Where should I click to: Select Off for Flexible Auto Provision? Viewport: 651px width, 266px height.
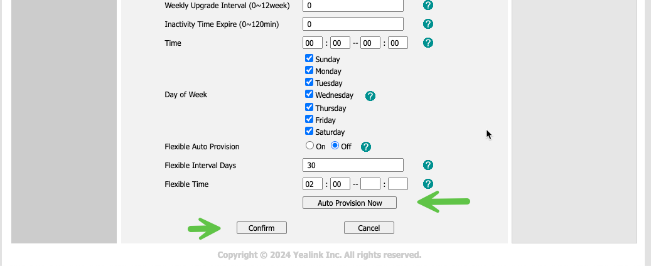pyautogui.click(x=335, y=146)
